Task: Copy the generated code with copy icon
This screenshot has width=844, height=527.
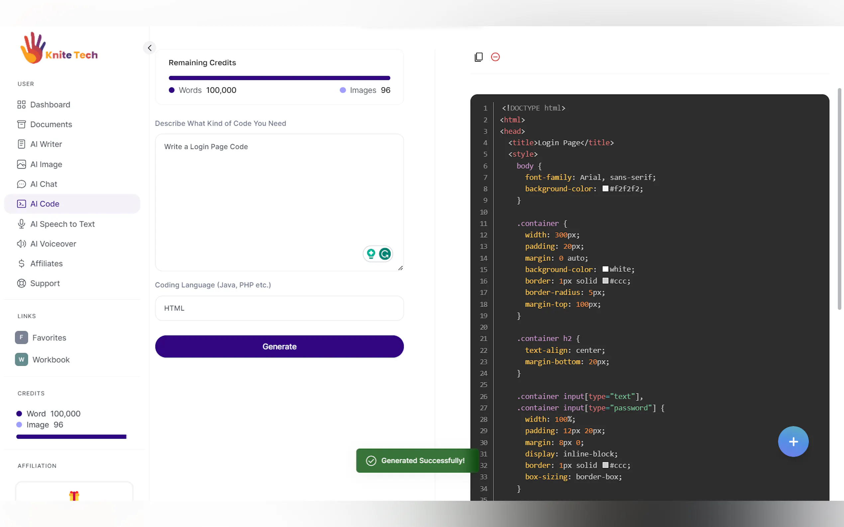Action: [478, 57]
